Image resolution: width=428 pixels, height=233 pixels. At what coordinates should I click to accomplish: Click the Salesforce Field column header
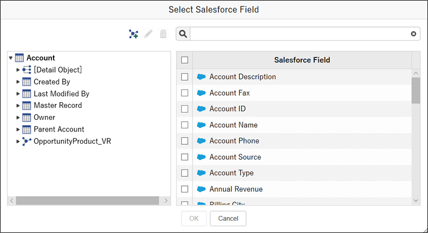click(302, 60)
